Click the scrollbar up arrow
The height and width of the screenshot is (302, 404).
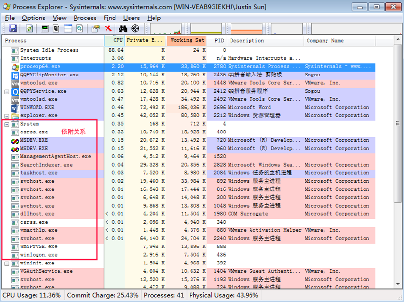(x=398, y=40)
